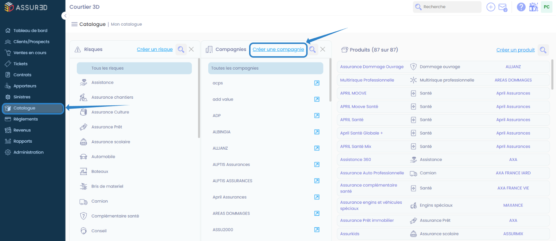This screenshot has width=556, height=241.
Task: Click the Recherche search field
Action: pyautogui.click(x=447, y=7)
